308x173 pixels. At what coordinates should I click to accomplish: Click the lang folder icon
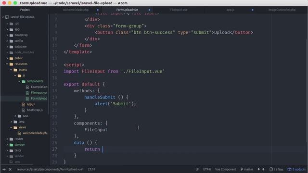(15, 122)
